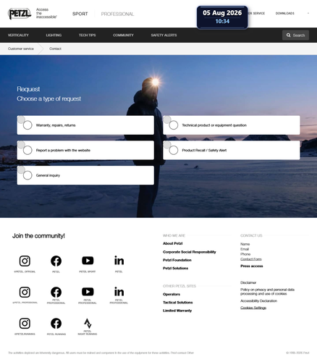Open the Verticality menu

pos(18,35)
